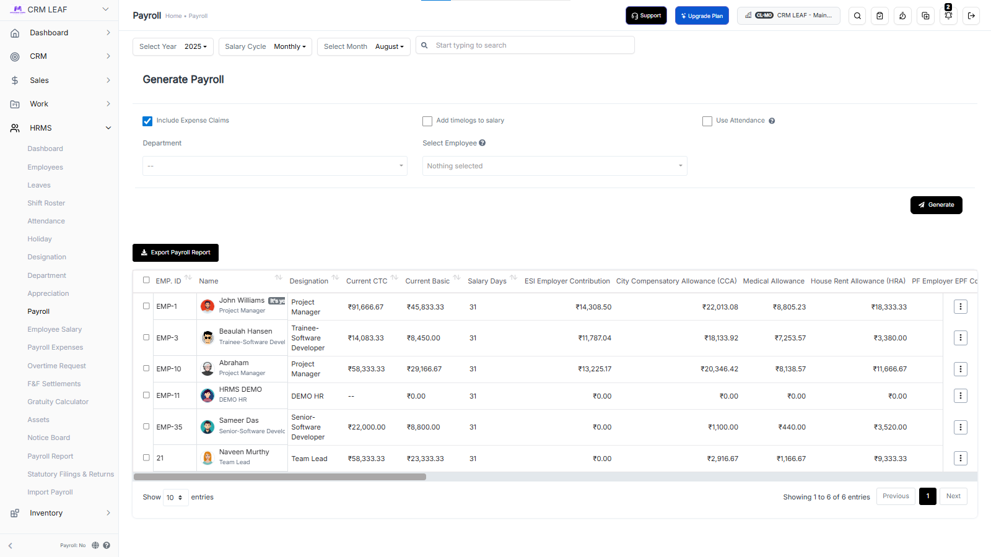Click Export Payroll Report
Viewport: 991px width, 557px height.
175,253
